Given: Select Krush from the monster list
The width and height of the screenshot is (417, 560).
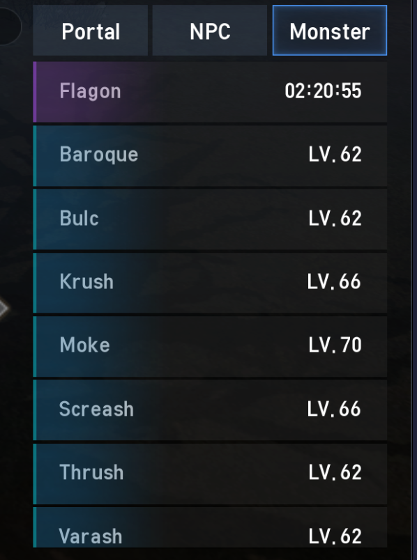Looking at the screenshot, I should [x=210, y=283].
